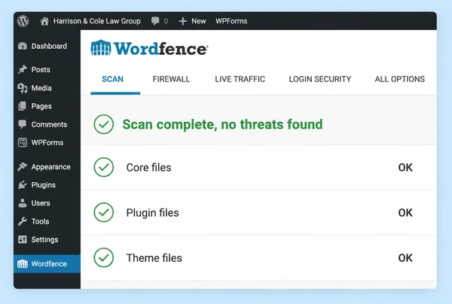Image resolution: width=452 pixels, height=304 pixels.
Task: Click the OK status for Core files
Action: click(x=405, y=167)
